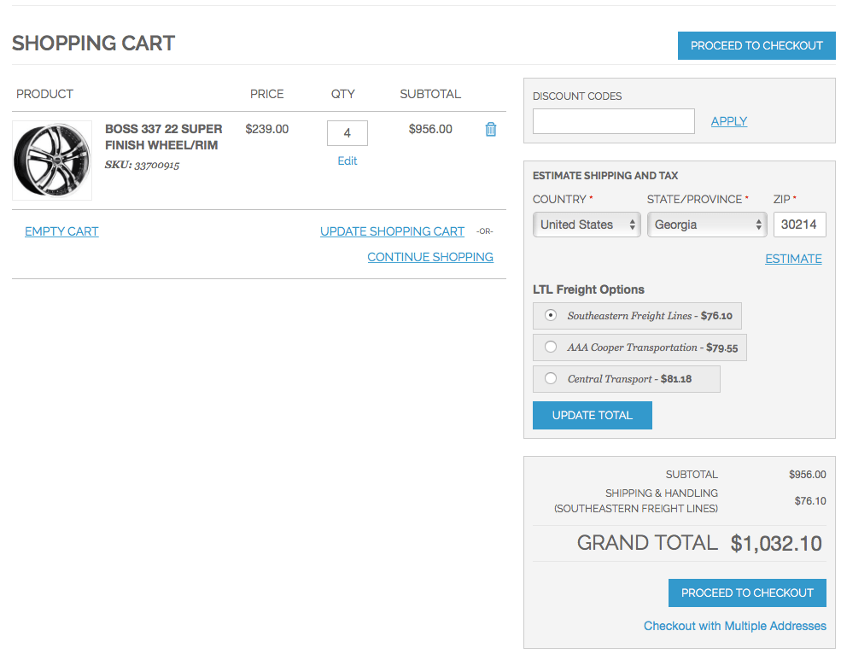The width and height of the screenshot is (841, 654).
Task: Select Southeastern Freight Lines shipping option
Action: pos(550,315)
